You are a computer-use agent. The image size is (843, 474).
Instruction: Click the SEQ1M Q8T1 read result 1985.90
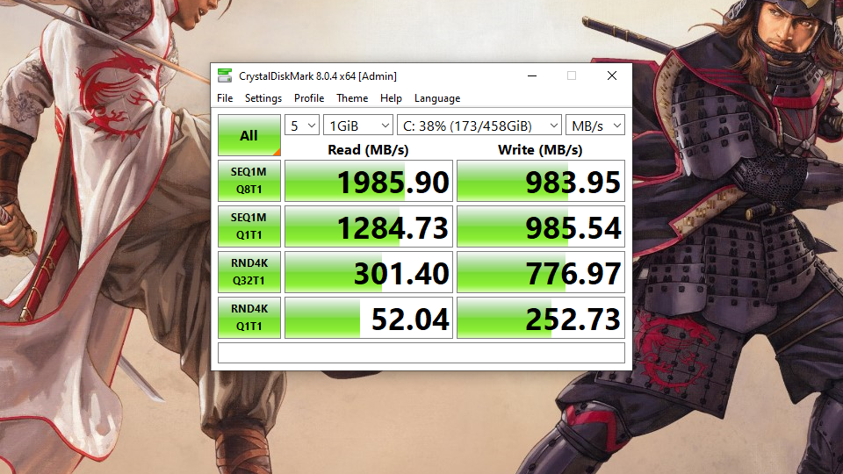tap(369, 181)
